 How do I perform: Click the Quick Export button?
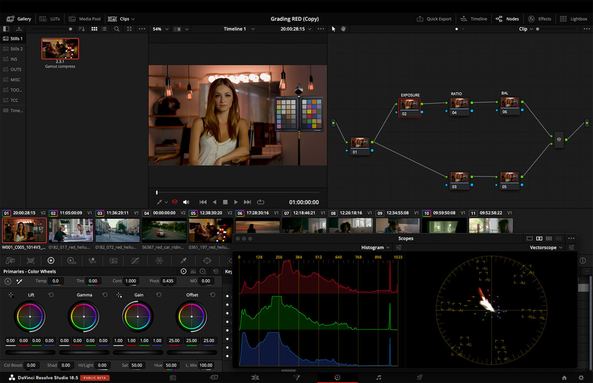point(434,19)
